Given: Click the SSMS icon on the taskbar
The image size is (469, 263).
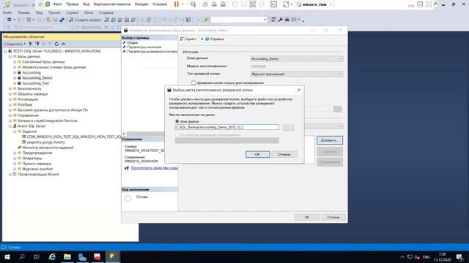Looking at the screenshot, I should (112, 256).
